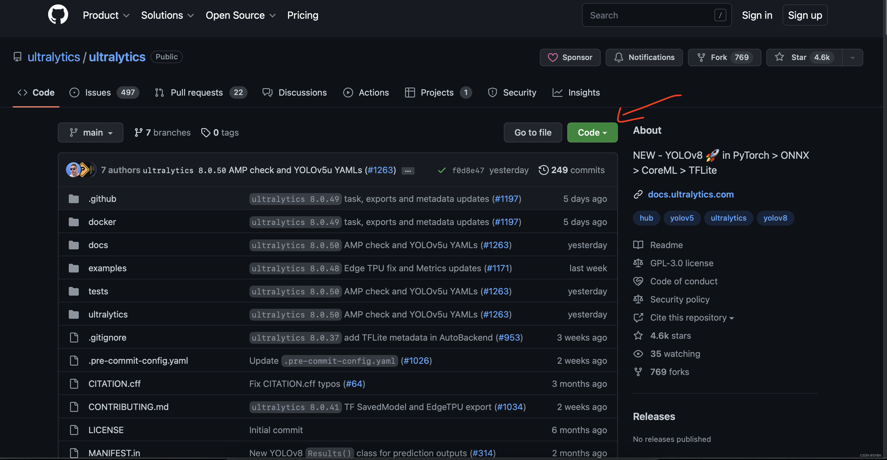The image size is (887, 460).
Task: Click the Insights chart icon
Action: pos(557,93)
